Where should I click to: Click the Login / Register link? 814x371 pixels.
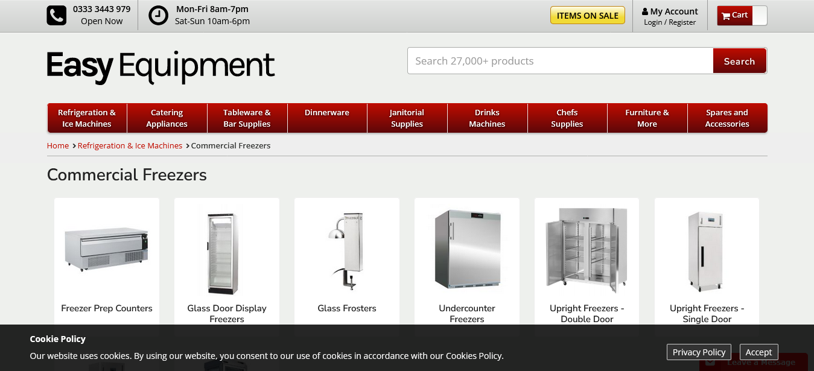[x=670, y=22]
